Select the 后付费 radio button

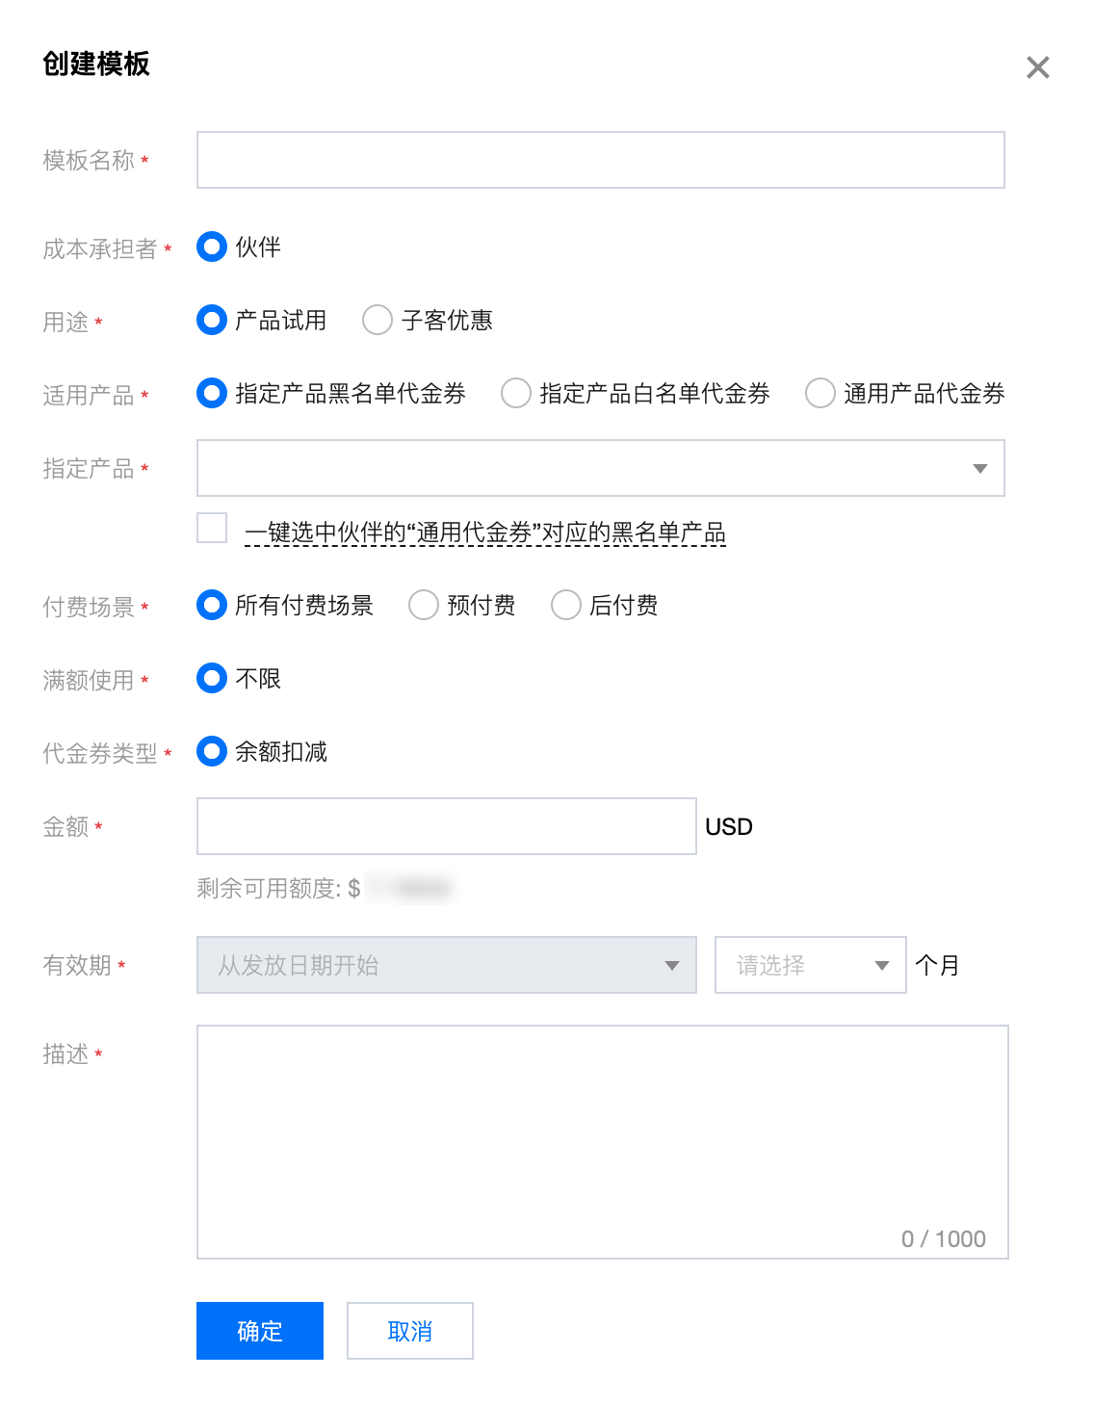click(x=566, y=605)
